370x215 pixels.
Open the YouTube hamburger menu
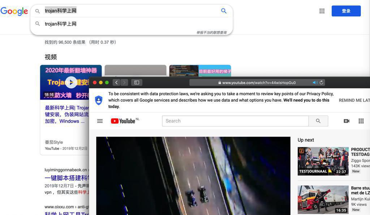[100, 121]
